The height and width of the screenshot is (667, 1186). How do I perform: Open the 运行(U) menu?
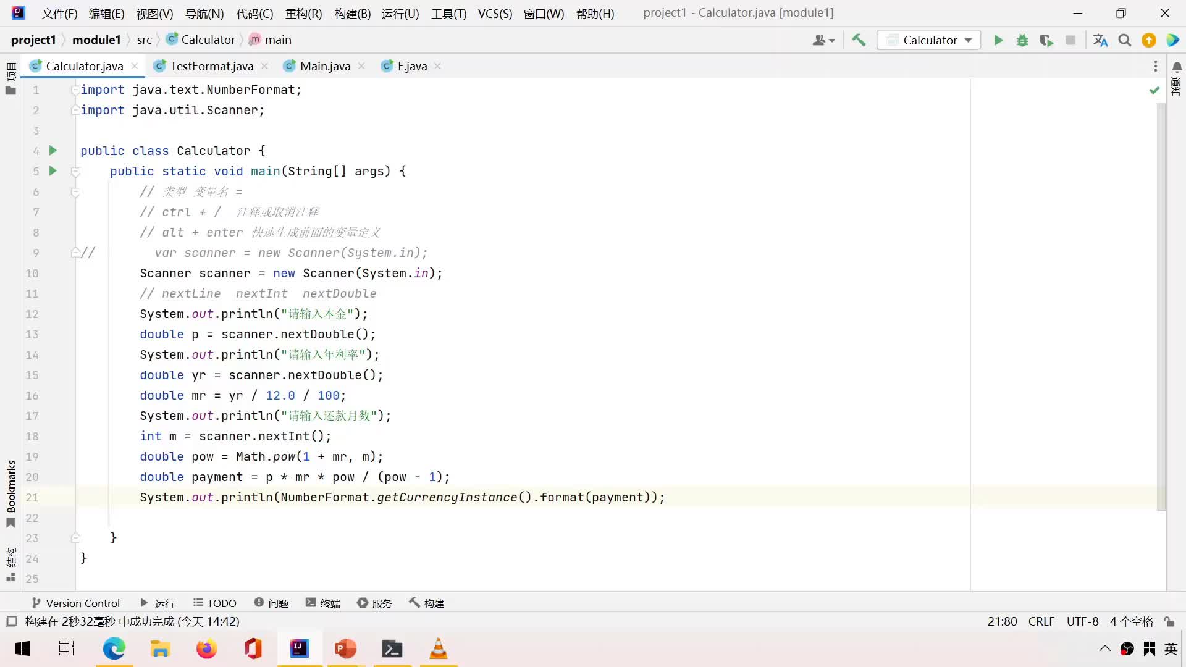[400, 14]
